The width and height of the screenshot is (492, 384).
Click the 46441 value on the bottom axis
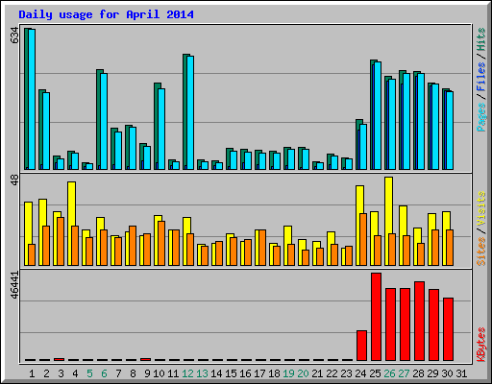(x=14, y=285)
